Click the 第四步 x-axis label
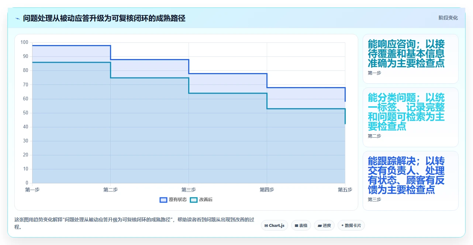The image size is (473, 245). tap(267, 190)
